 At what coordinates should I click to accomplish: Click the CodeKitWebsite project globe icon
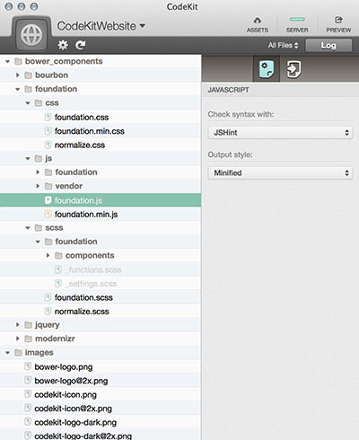pyautogui.click(x=31, y=35)
